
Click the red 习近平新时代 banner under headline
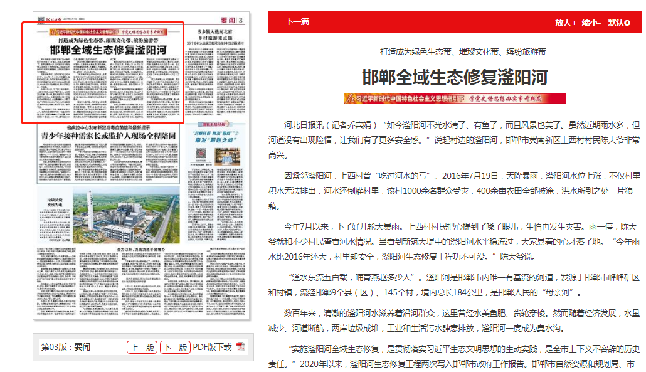point(455,98)
